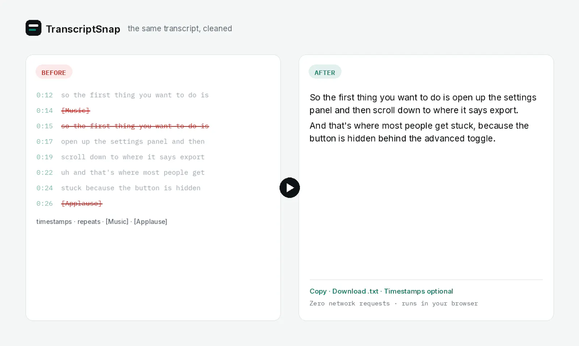
Task: Click the struck-through [Music] line
Action: (76, 111)
